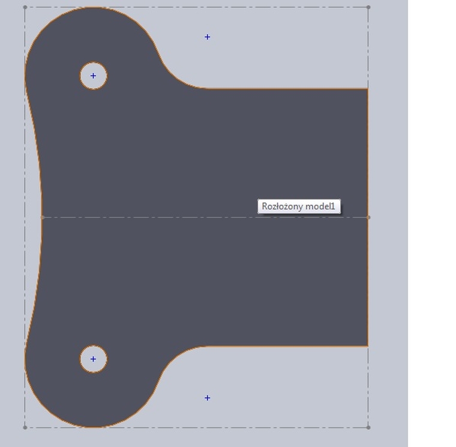The height and width of the screenshot is (447, 456).
Task: Select the flat pattern's right vertical edge
Action: click(x=368, y=217)
